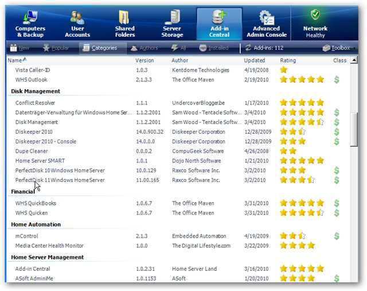The image size is (367, 291).
Task: Show Popular add-ins filter
Action: pos(56,48)
